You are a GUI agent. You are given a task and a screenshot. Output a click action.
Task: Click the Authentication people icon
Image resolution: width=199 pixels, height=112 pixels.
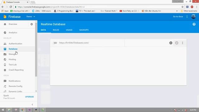point(5,44)
